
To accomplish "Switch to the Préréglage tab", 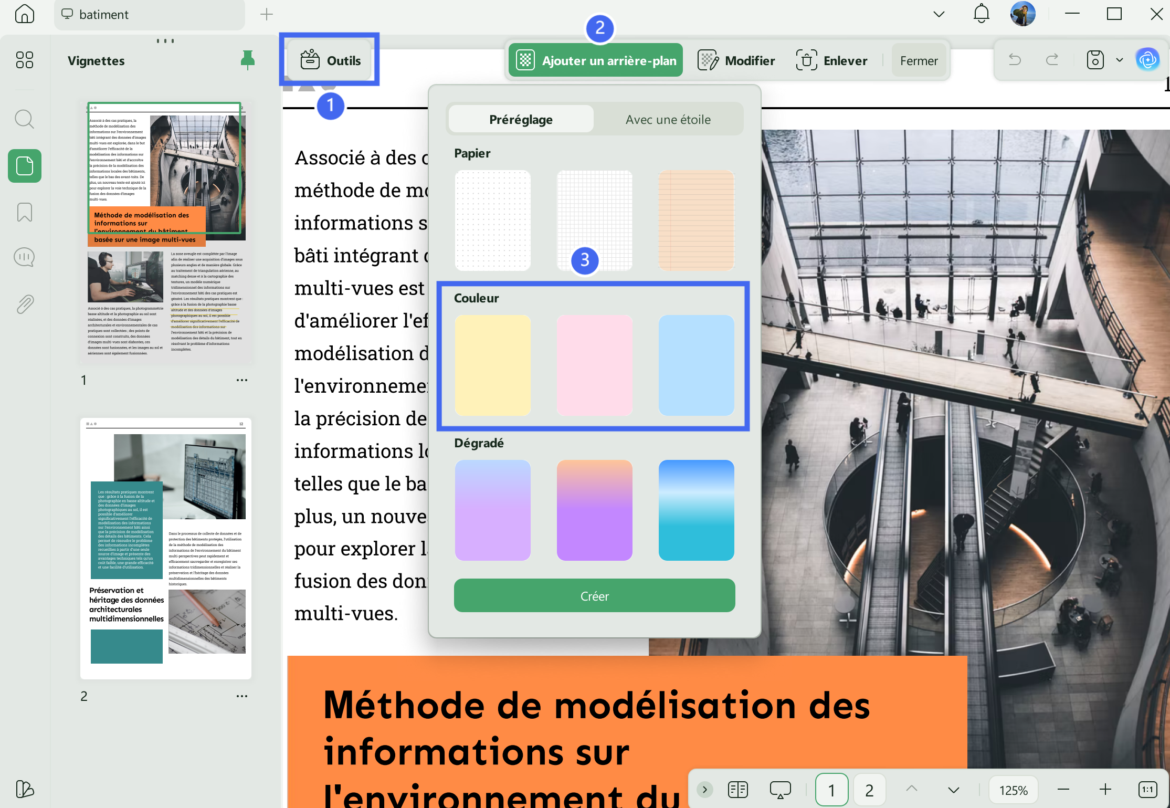I will pyautogui.click(x=521, y=119).
